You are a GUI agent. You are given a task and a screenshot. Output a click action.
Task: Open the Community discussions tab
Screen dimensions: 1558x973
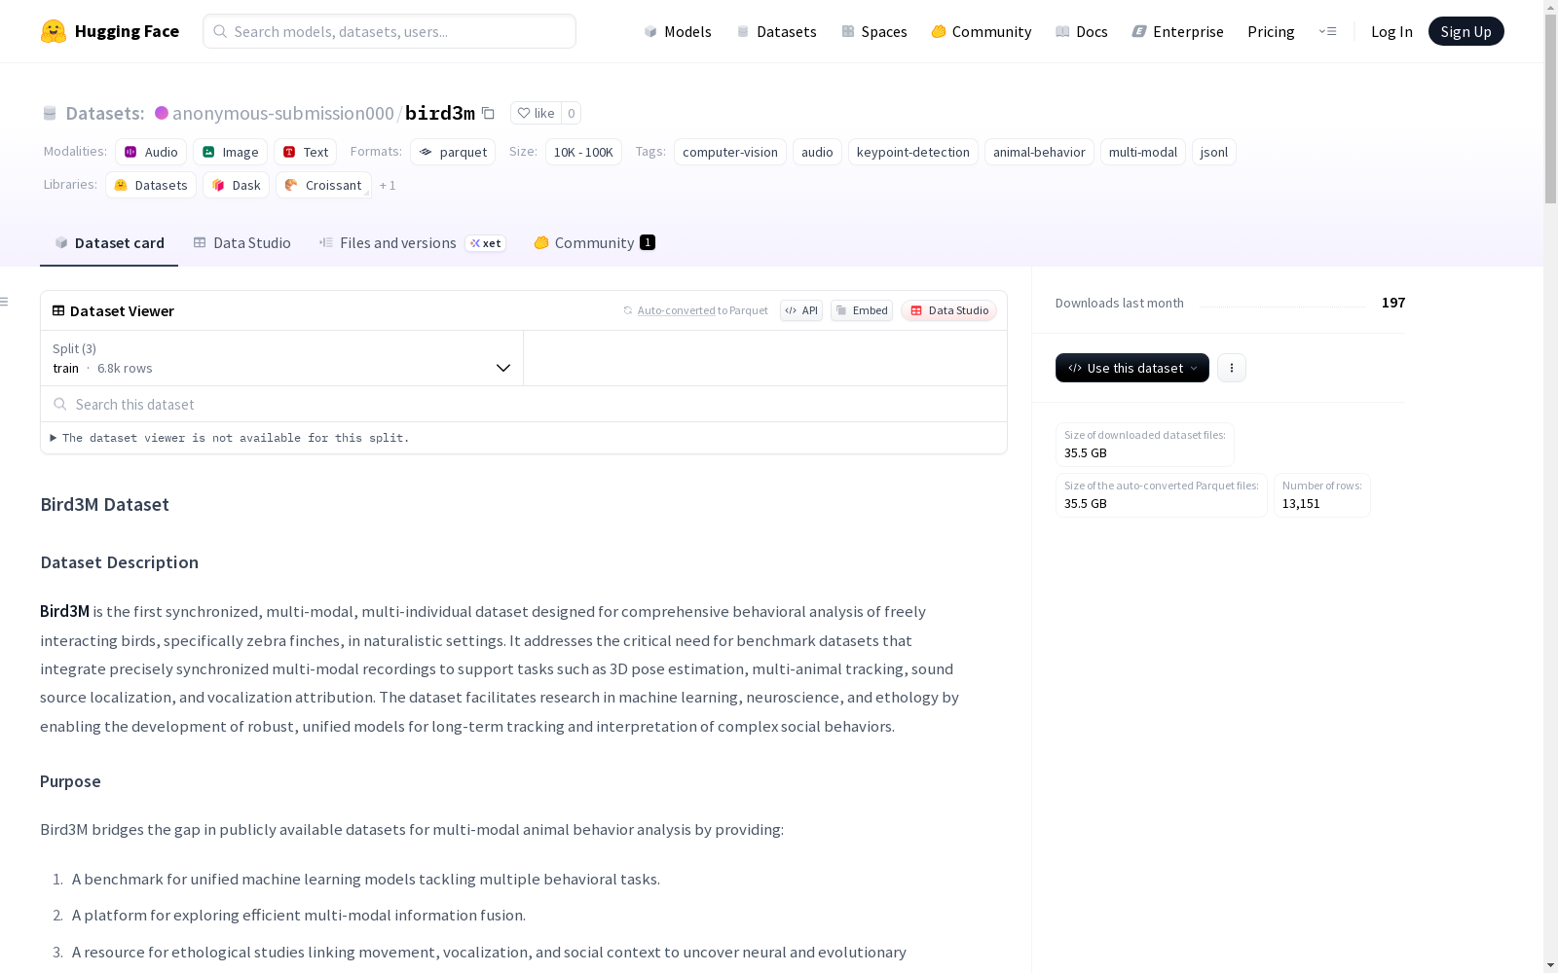594,243
